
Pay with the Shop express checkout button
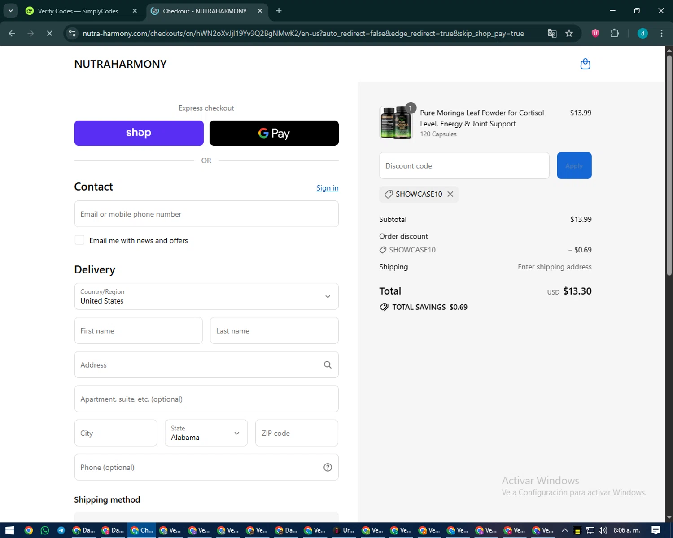tap(139, 133)
